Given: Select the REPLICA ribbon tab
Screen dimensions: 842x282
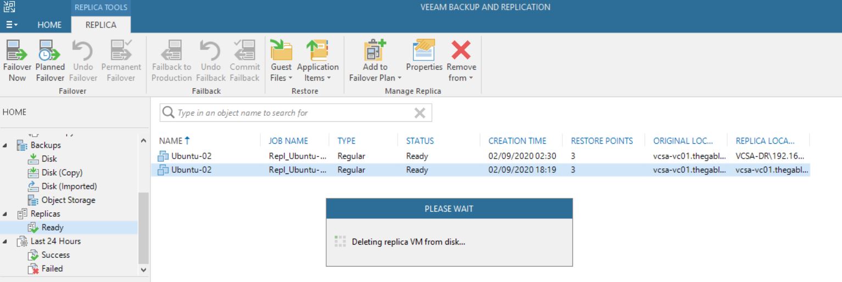Looking at the screenshot, I should [101, 25].
